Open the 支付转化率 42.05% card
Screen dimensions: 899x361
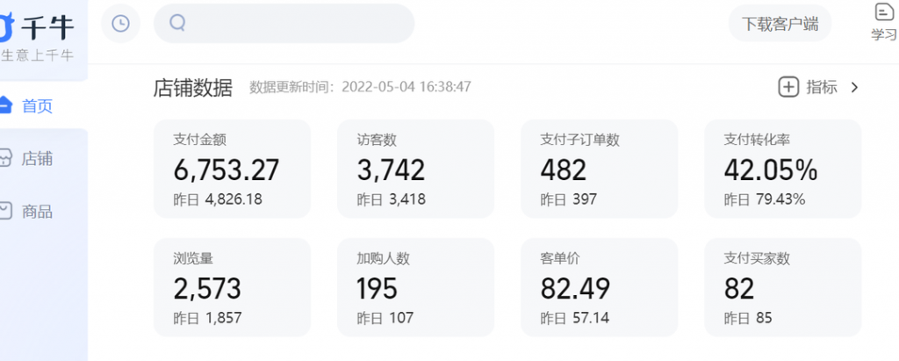click(782, 169)
